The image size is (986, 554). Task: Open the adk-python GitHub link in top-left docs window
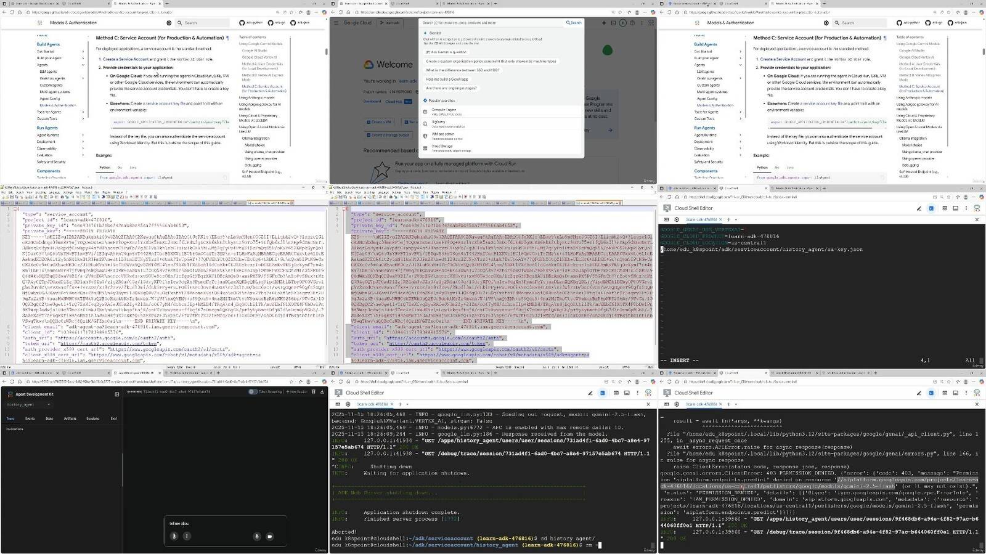tap(251, 23)
